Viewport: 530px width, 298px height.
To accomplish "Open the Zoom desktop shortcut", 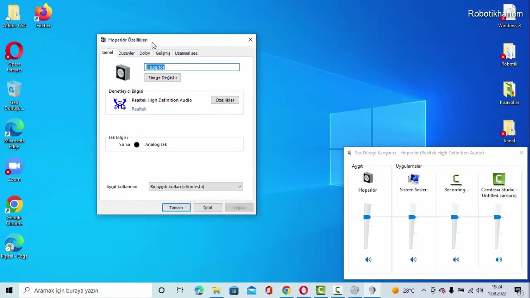I will [x=14, y=166].
